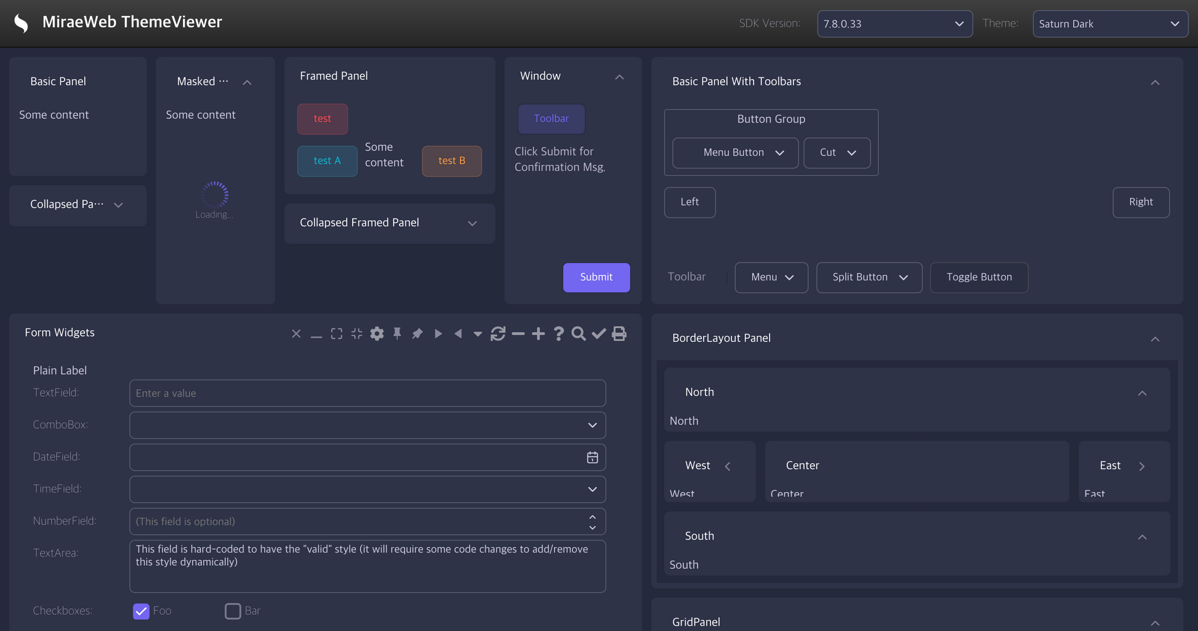The height and width of the screenshot is (631, 1198).
Task: Increase the NumberField spinner value
Action: 592,517
